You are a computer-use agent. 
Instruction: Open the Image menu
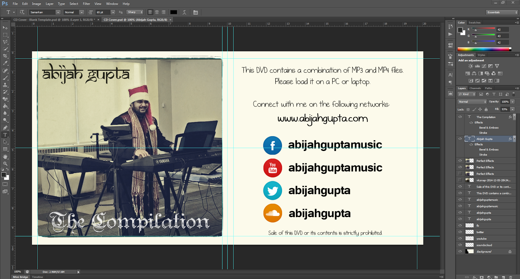tap(36, 4)
